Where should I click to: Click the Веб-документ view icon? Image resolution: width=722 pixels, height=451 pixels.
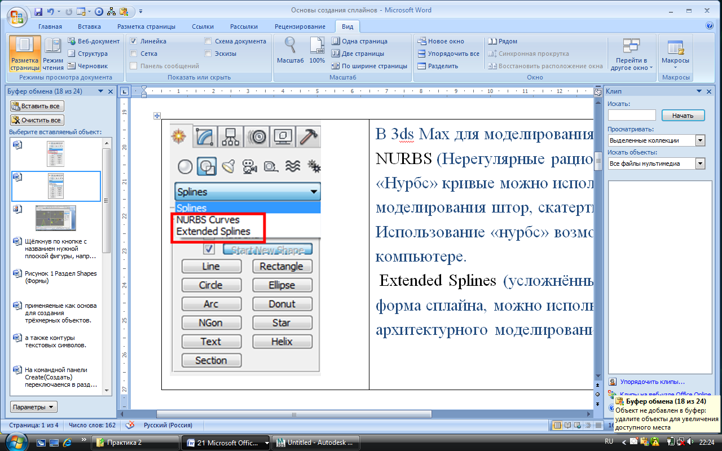point(94,41)
